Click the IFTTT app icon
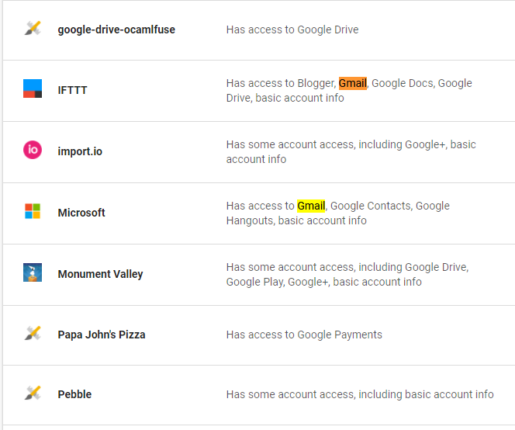This screenshot has width=515, height=430. [x=32, y=89]
